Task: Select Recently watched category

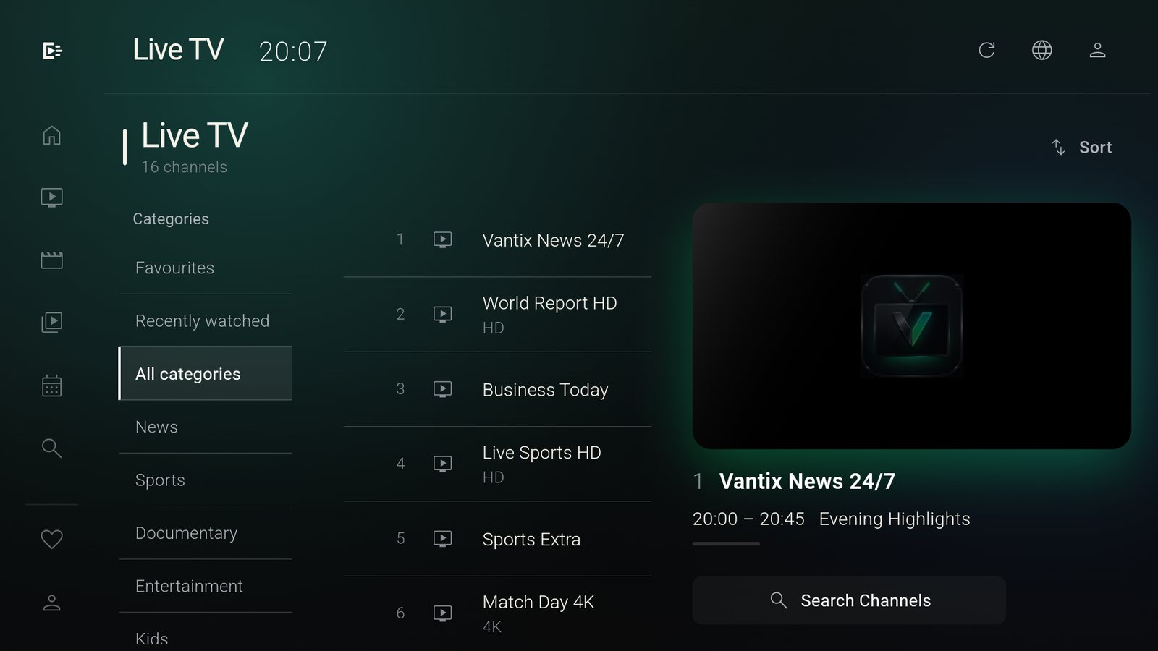Action: [206, 320]
